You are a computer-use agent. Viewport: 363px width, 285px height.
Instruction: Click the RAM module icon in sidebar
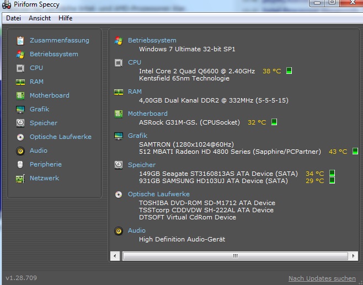[x=20, y=82]
